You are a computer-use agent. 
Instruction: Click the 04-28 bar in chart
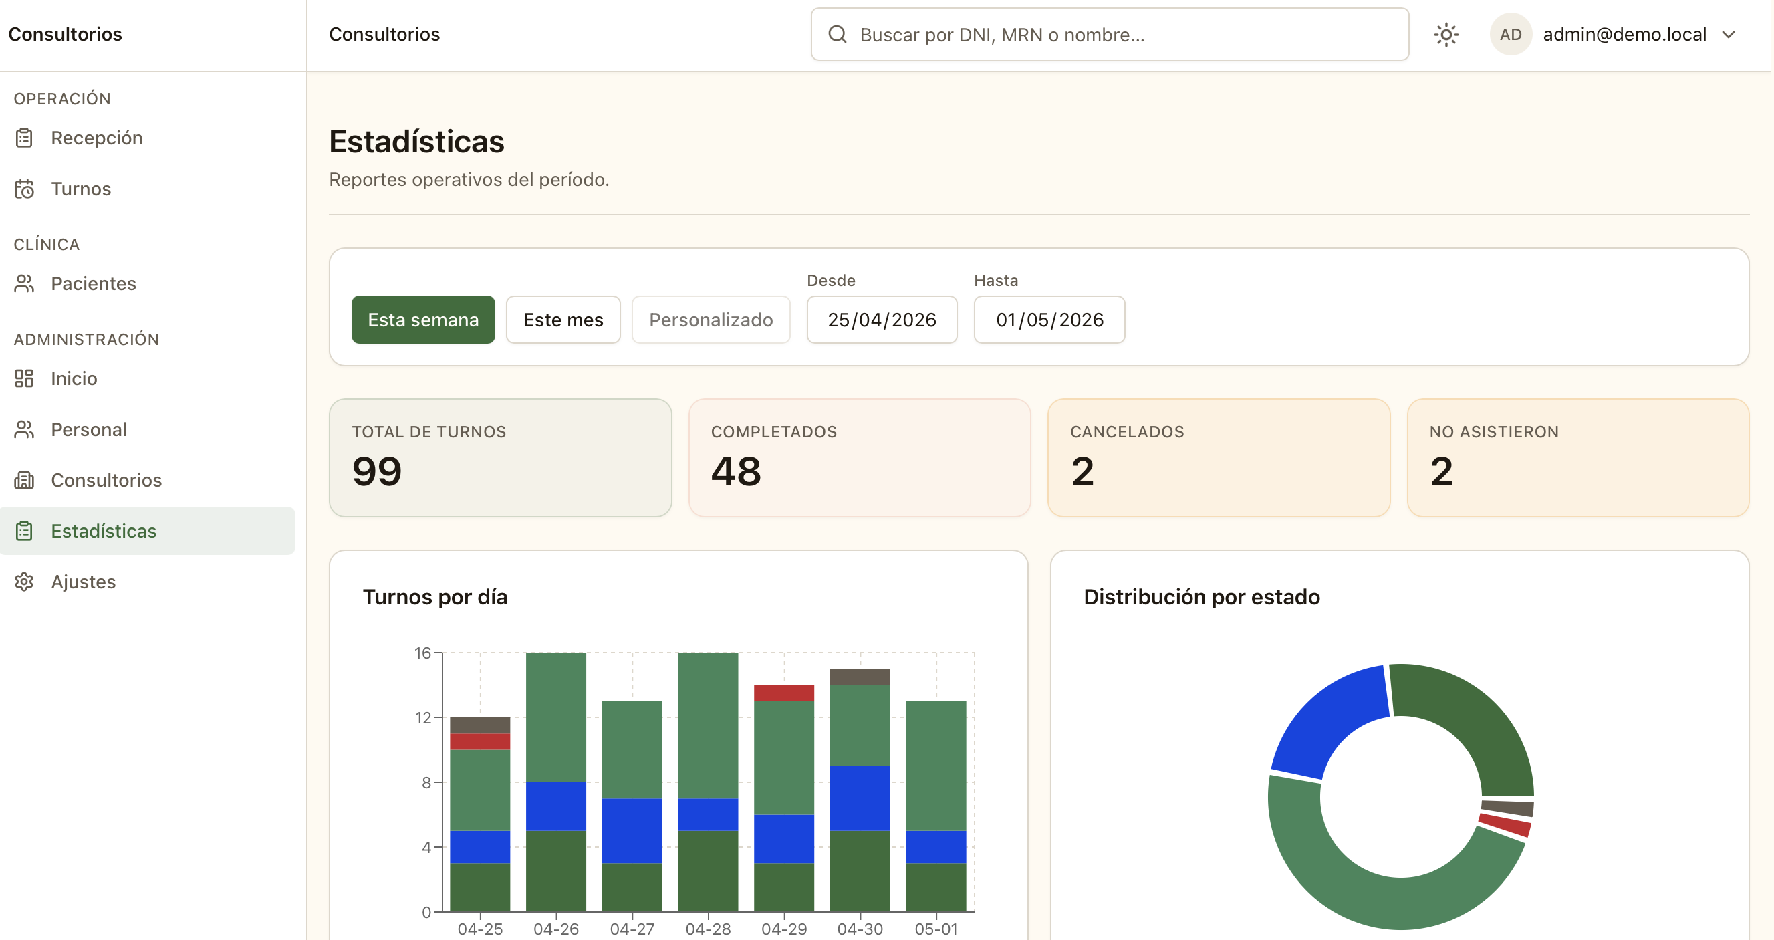(x=708, y=782)
